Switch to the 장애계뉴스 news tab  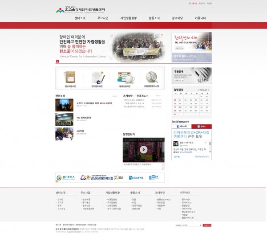click(x=143, y=95)
